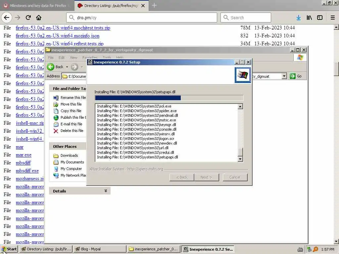Select log line installing logon.scr
Image resolution: width=339 pixels, height=254 pixels.
pos(135,139)
